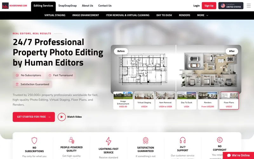Select the Virtual Staging US$24 thumbnail

(144, 100)
